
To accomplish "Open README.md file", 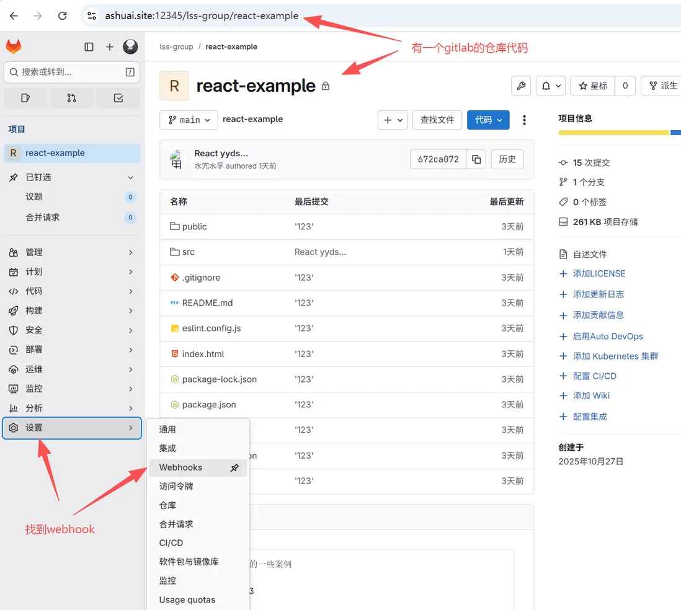I will tap(207, 303).
